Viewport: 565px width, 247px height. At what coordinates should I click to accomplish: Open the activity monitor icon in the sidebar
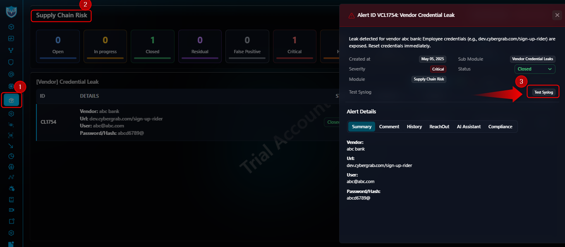point(12,38)
